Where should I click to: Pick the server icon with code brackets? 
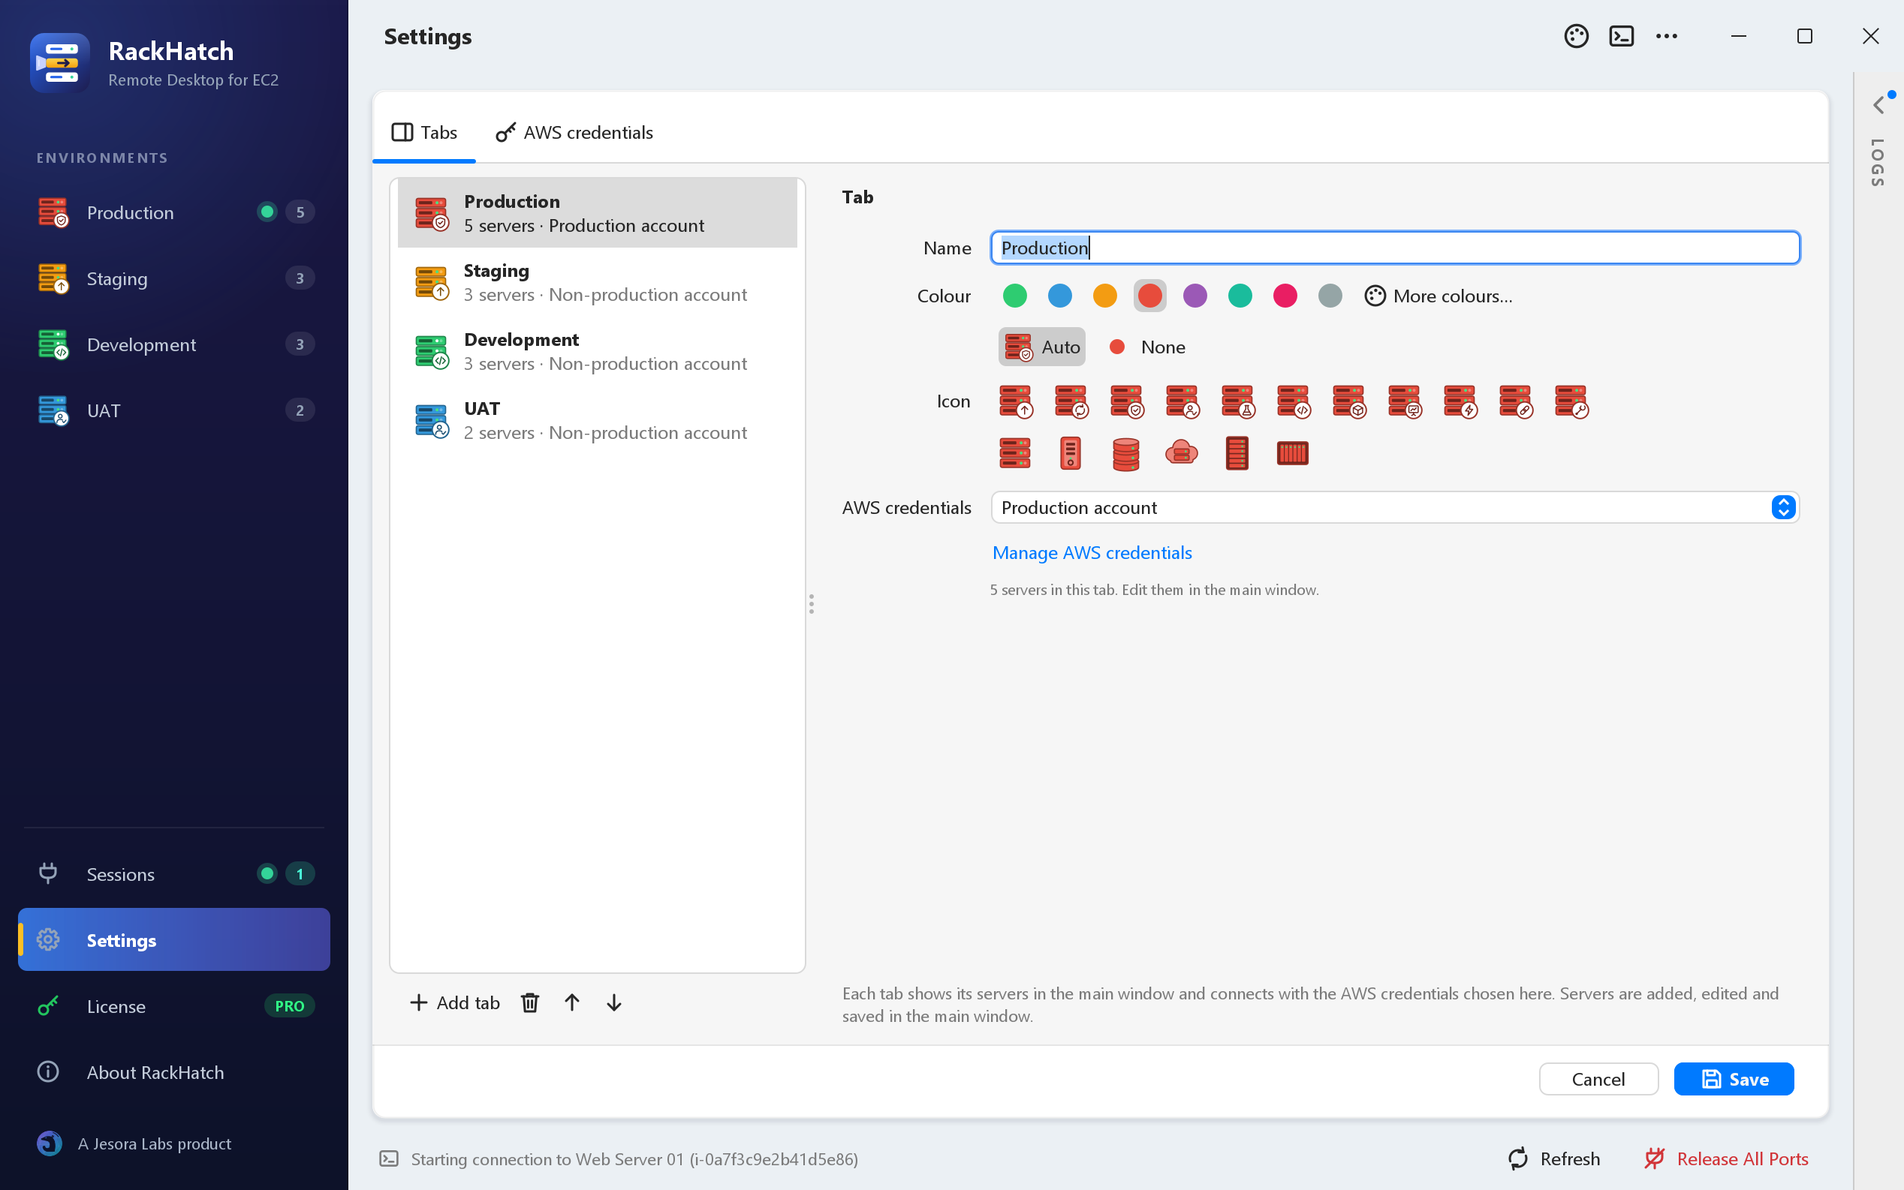[x=1293, y=401]
